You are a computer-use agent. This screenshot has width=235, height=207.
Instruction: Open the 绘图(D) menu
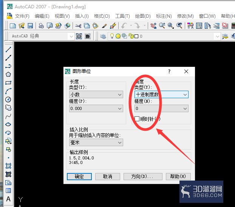[143, 16]
